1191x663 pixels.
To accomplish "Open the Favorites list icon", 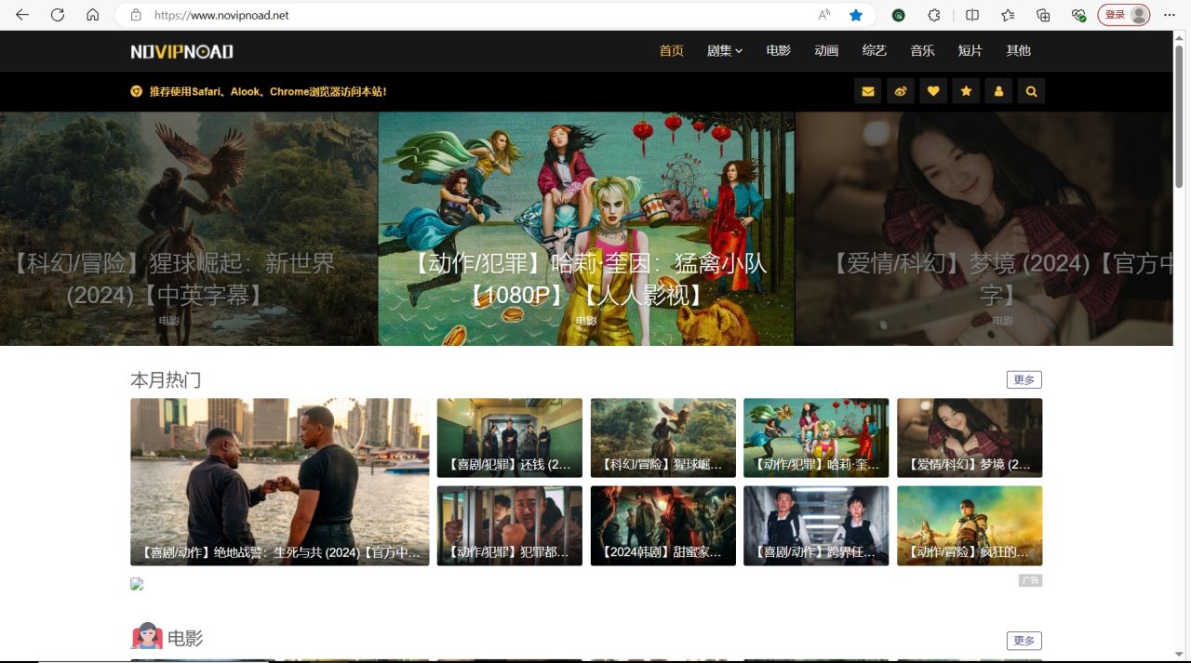I will point(1008,15).
